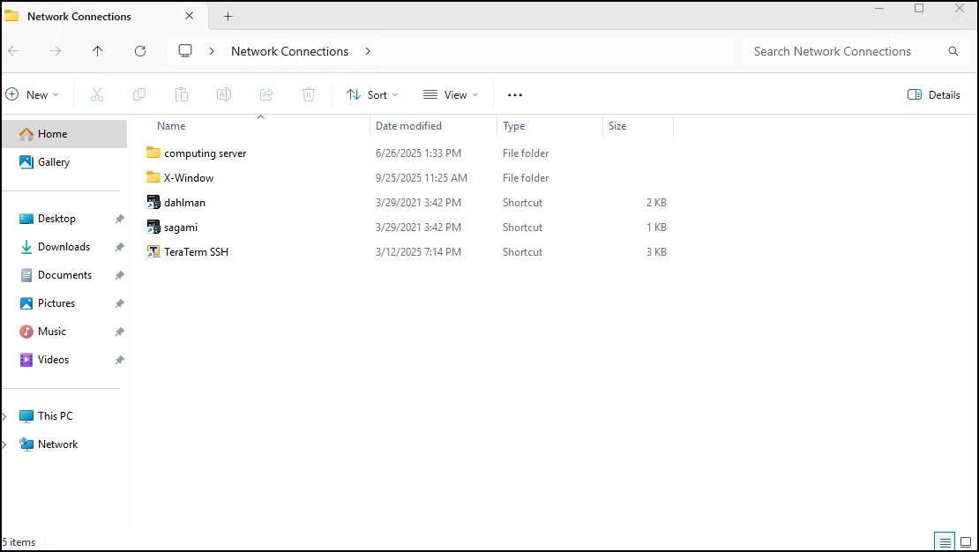Add a new tab
Image resolution: width=979 pixels, height=552 pixels.
228,16
